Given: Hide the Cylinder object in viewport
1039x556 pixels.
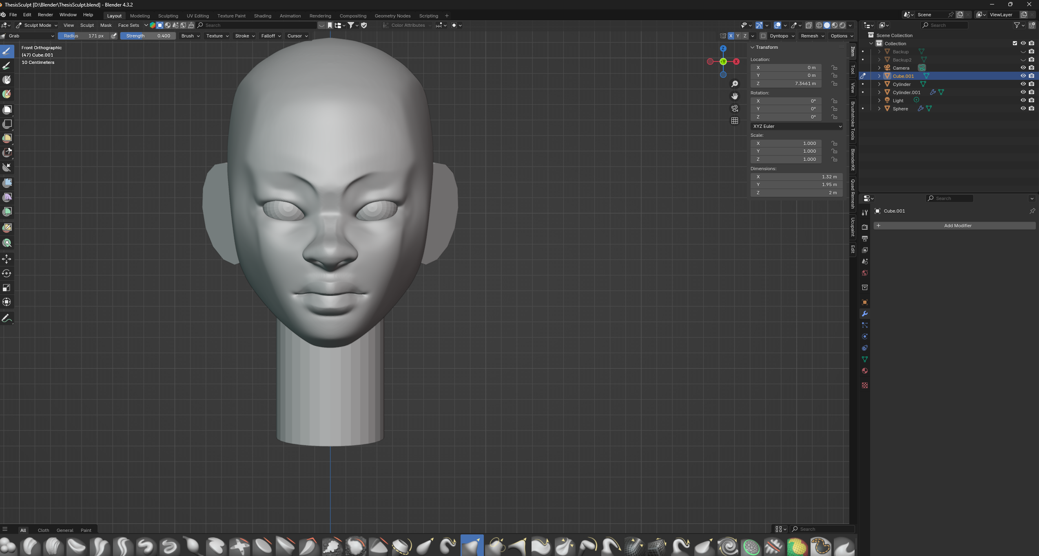Looking at the screenshot, I should [1023, 84].
